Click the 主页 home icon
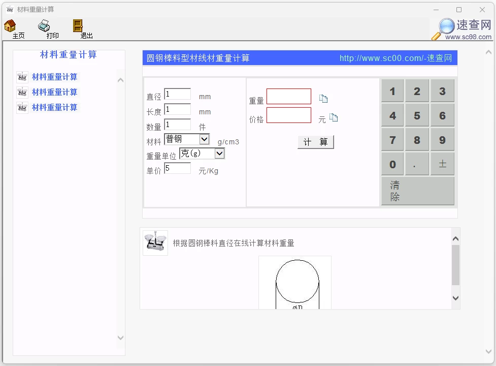Image resolution: width=496 pixels, height=366 pixels. [10, 26]
